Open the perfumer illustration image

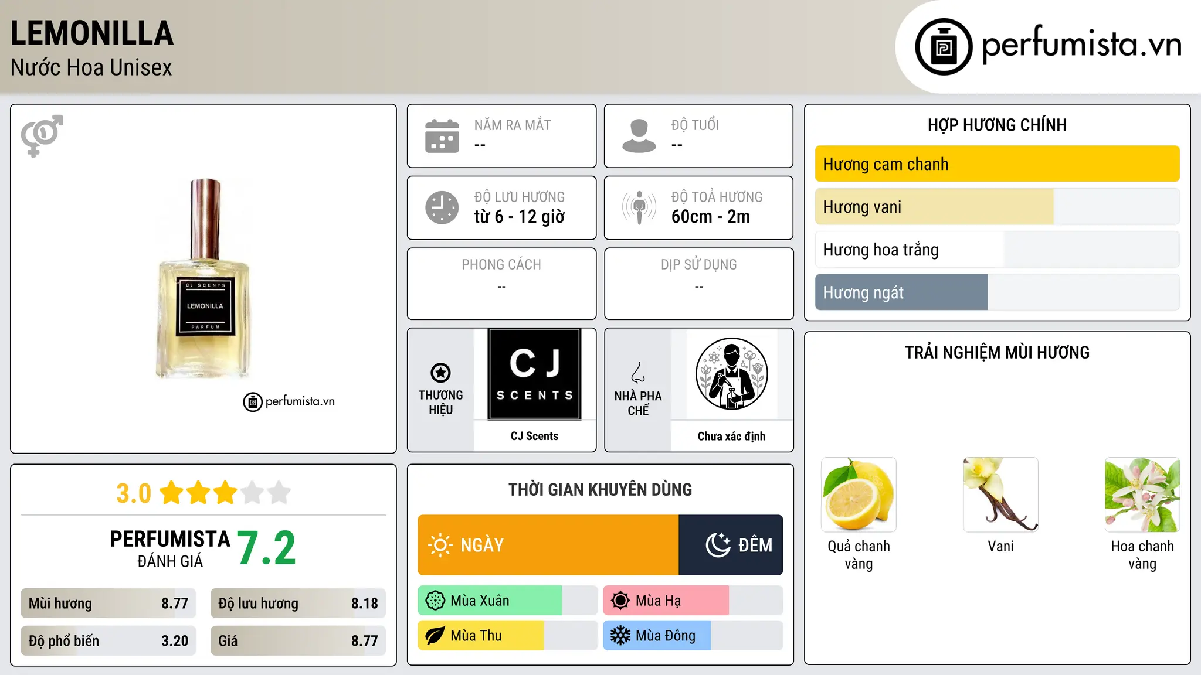(731, 374)
